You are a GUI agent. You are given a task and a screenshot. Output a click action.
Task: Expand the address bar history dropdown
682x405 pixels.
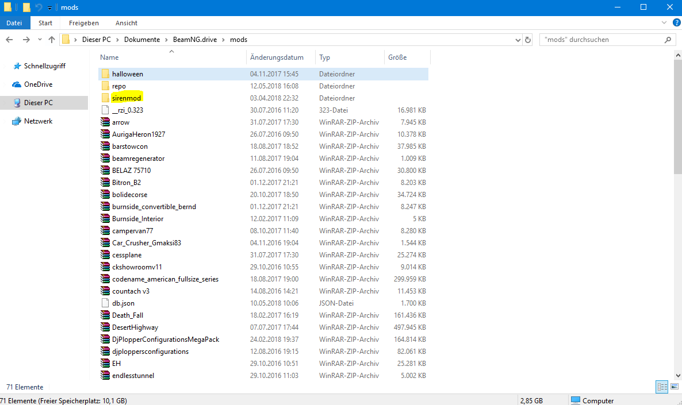click(x=518, y=40)
